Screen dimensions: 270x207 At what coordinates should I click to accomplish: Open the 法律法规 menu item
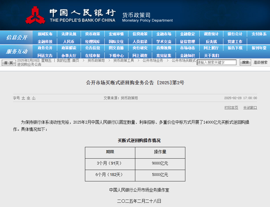click(x=69, y=34)
